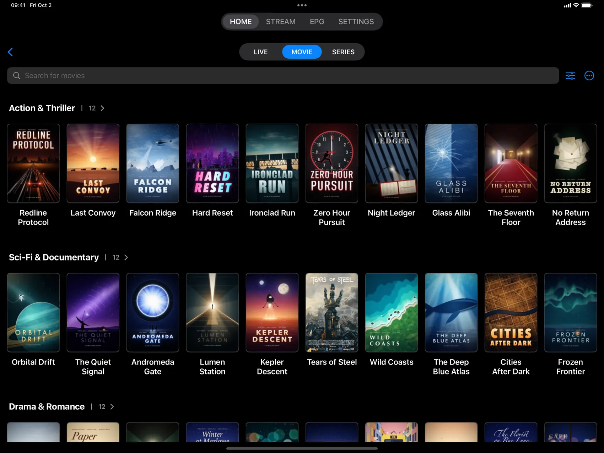604x453 pixels.
Task: Open the SETTINGS tab
Action: click(356, 22)
